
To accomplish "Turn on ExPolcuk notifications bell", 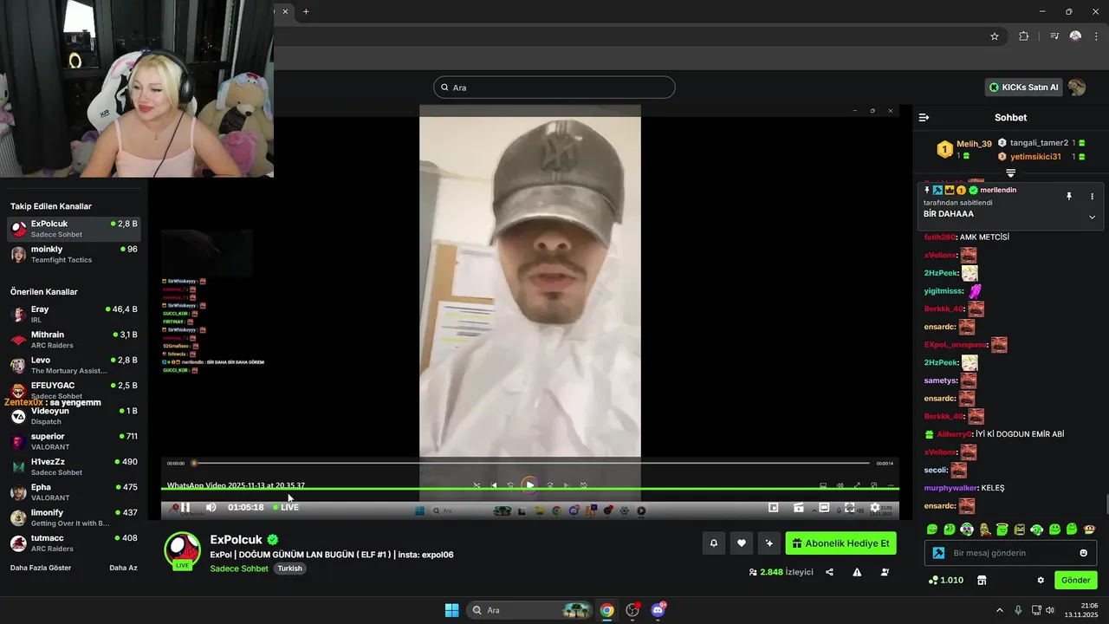I will coord(714,543).
